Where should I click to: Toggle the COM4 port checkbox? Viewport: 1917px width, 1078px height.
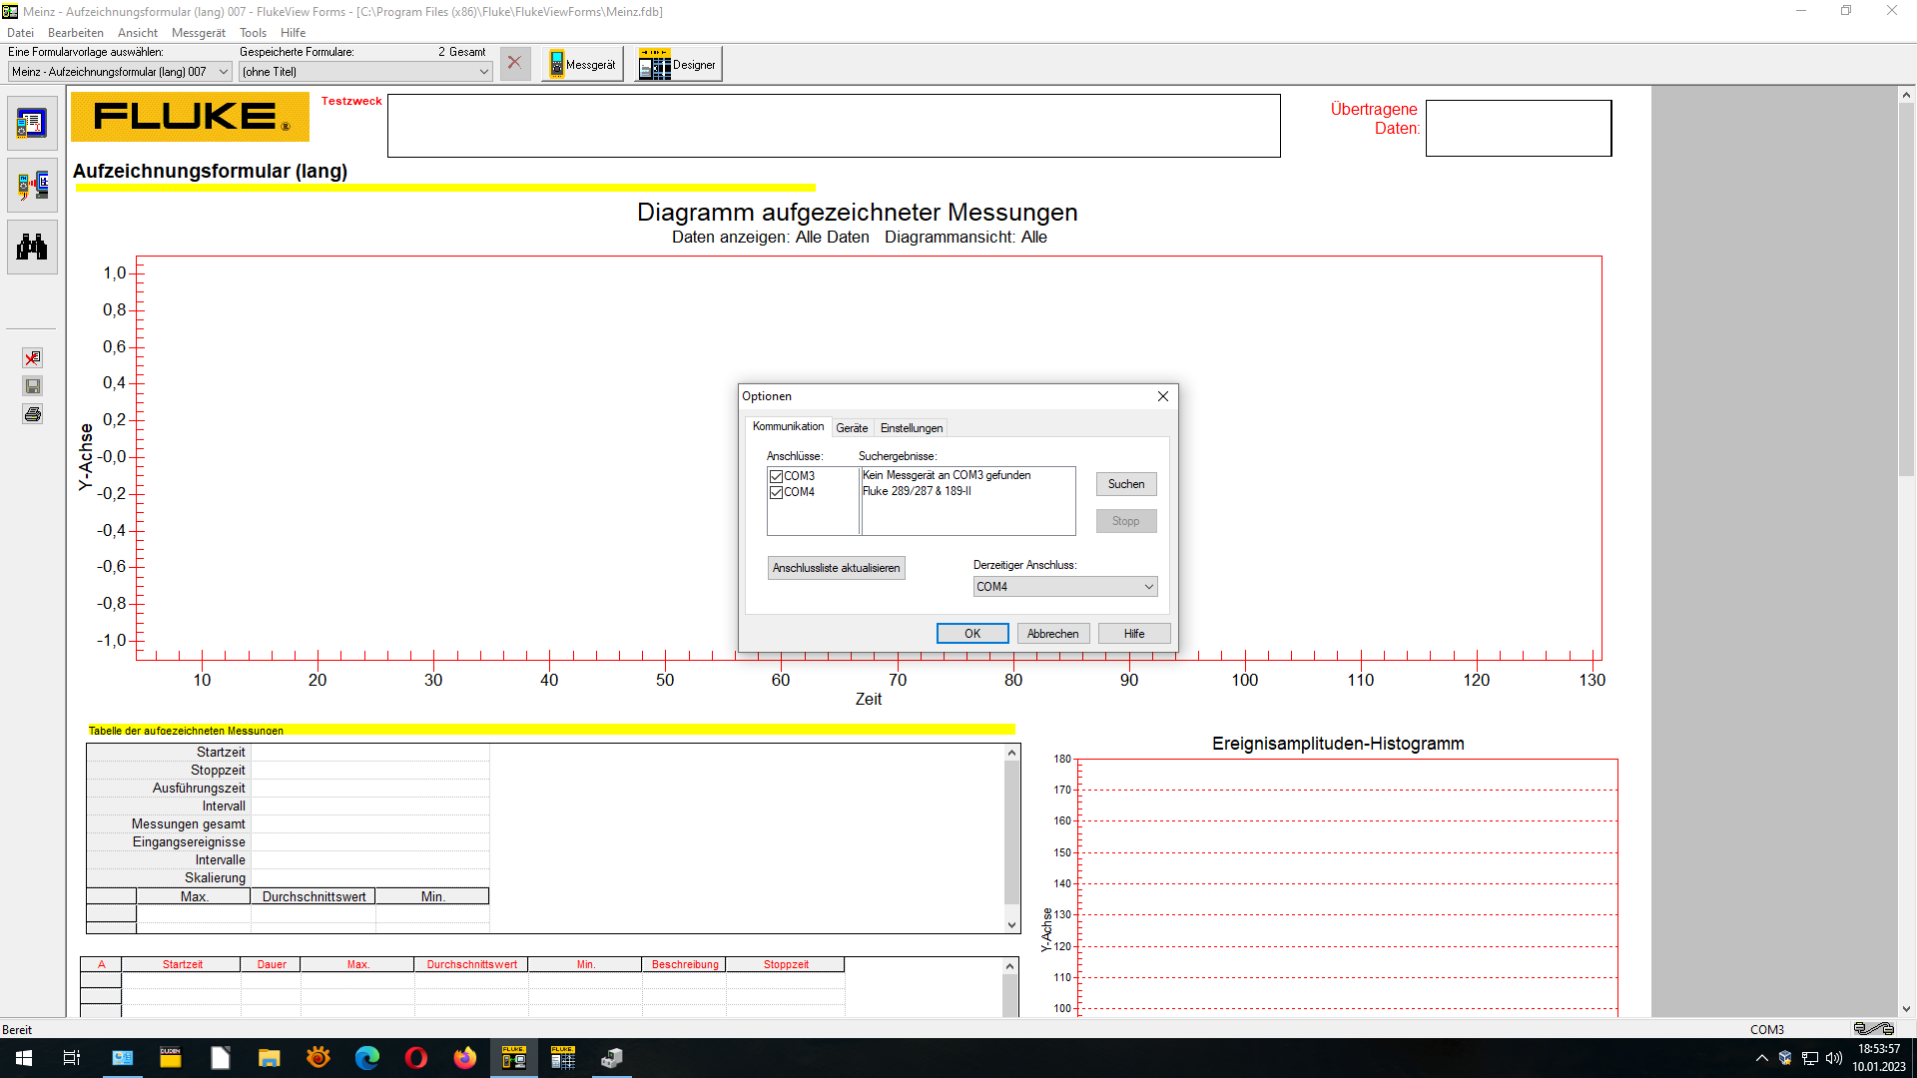[x=776, y=492]
